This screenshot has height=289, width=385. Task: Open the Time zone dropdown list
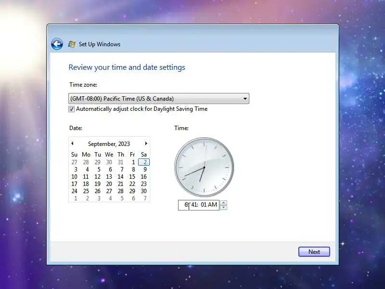(159, 99)
